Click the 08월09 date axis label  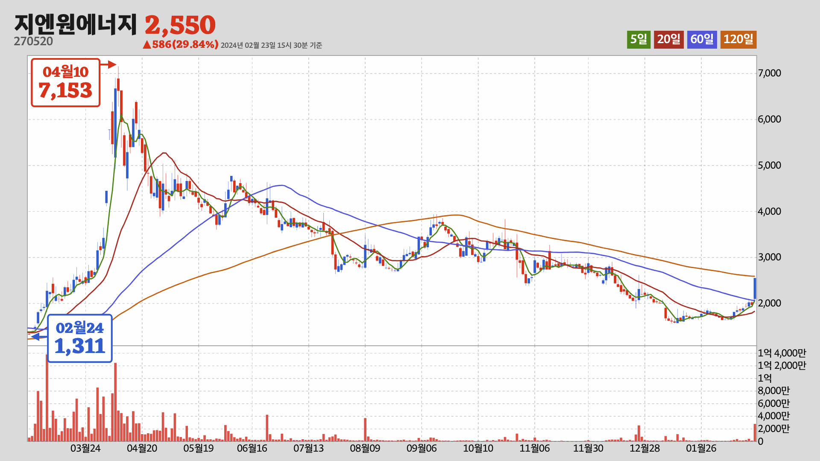(x=365, y=449)
